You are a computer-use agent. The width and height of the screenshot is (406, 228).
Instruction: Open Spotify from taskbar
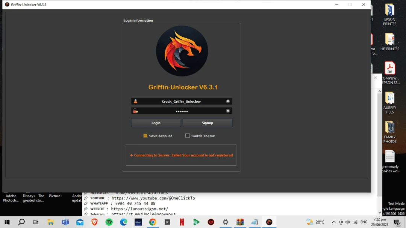coord(109,222)
